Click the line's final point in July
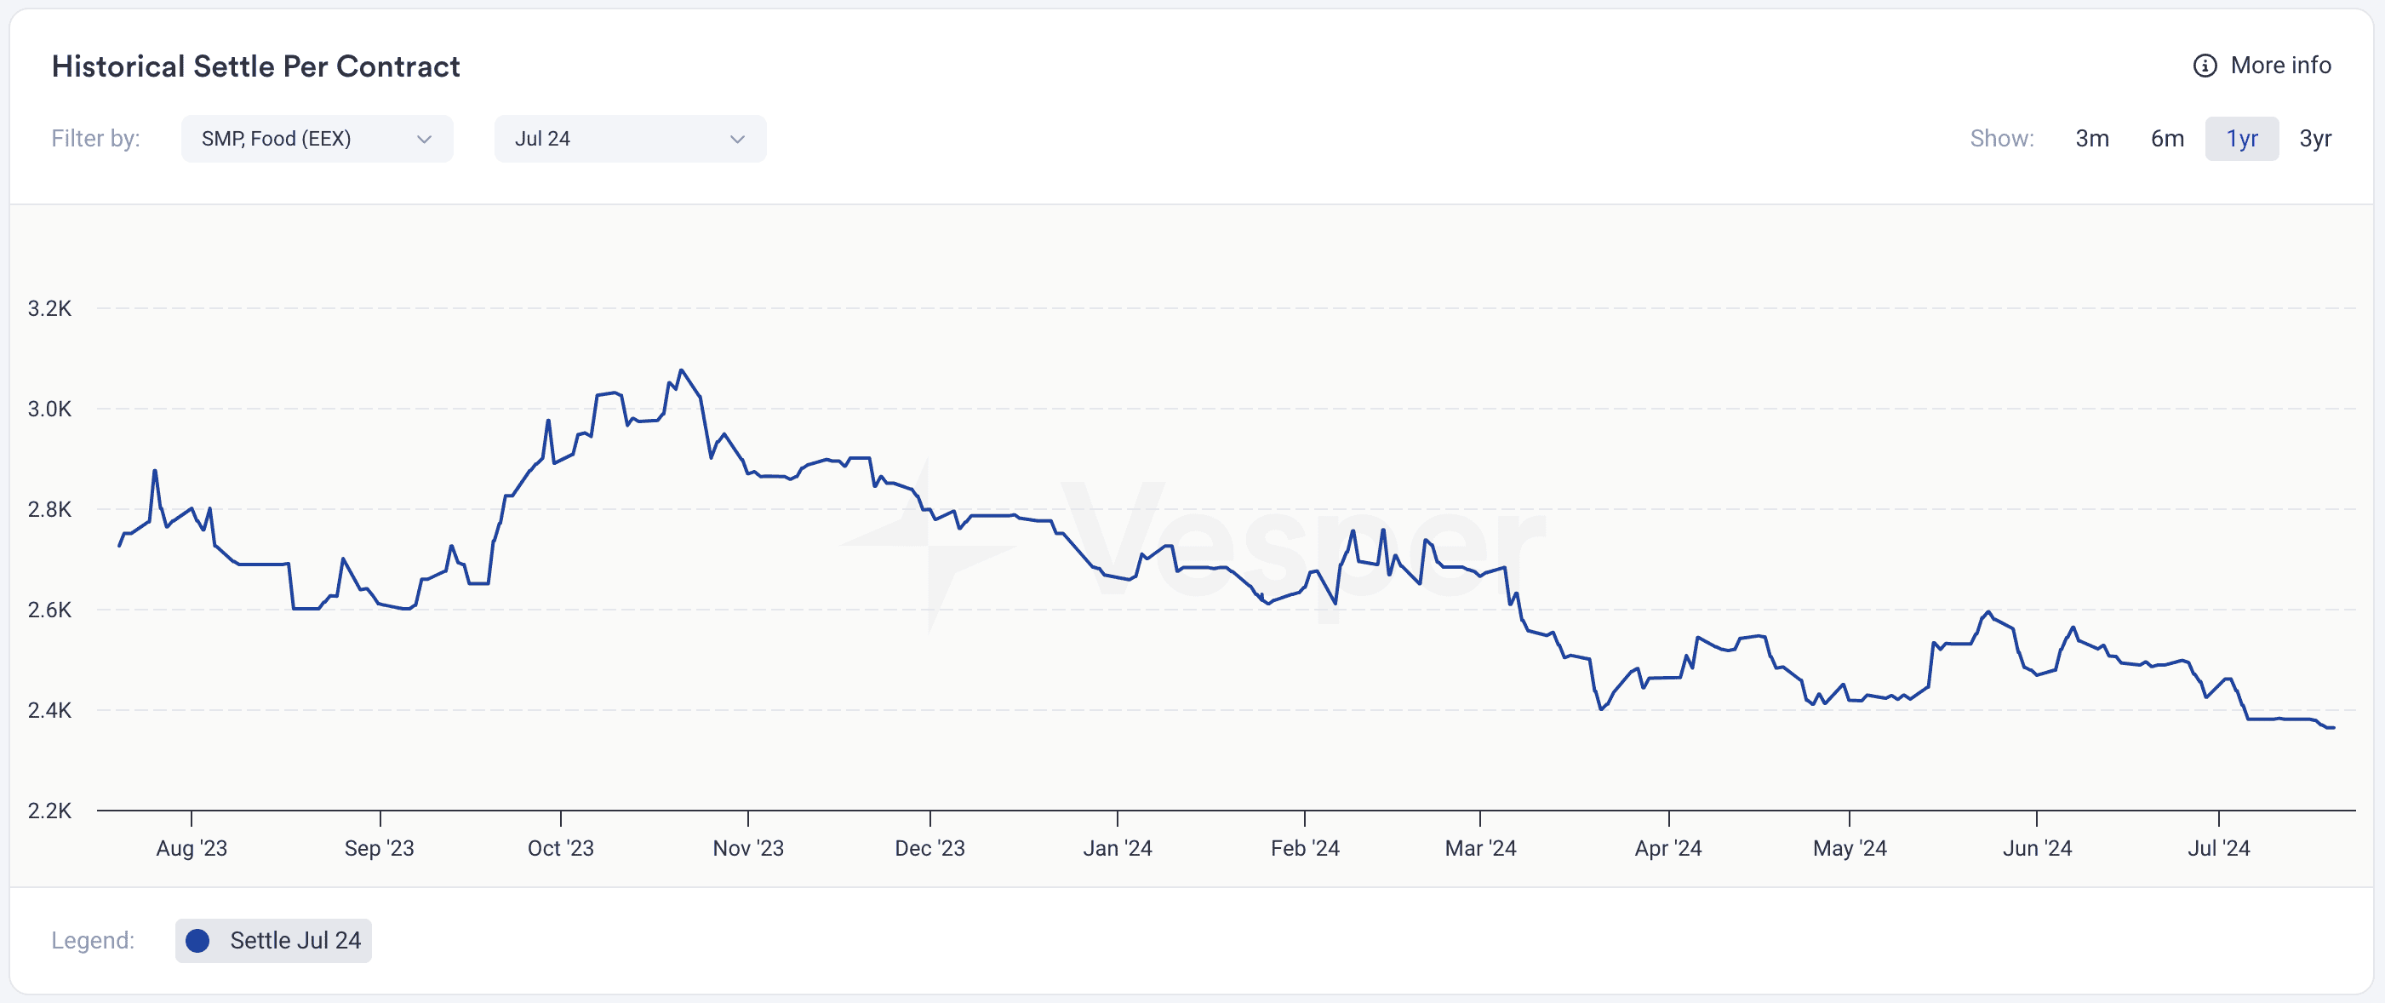Viewport: 2385px width, 1003px height. point(2333,728)
